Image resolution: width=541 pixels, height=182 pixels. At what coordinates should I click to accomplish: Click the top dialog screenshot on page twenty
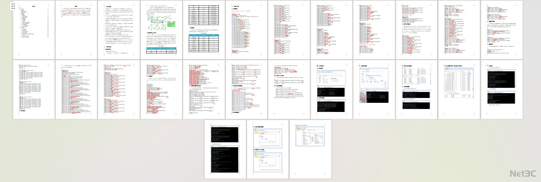331,78
